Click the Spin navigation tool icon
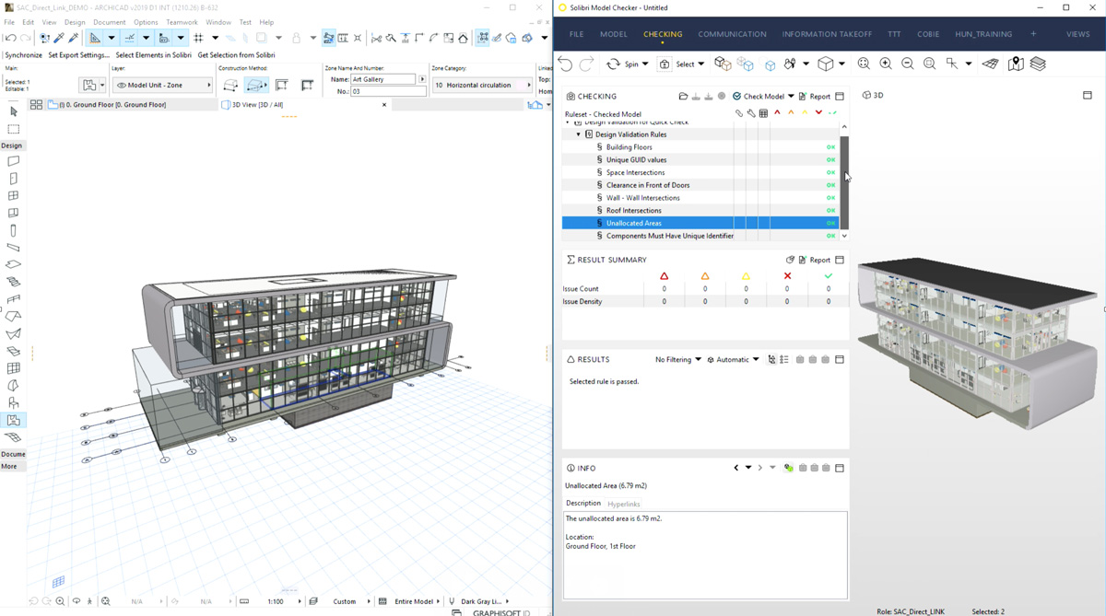 [613, 64]
